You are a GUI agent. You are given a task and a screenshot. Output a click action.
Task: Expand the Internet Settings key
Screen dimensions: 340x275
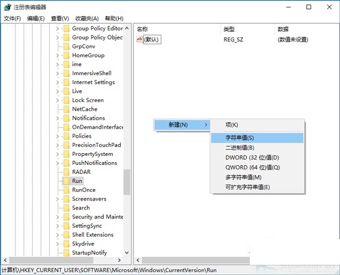57,82
